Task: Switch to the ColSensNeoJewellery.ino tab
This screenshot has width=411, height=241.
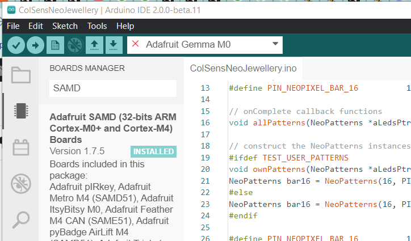Action: (244, 69)
